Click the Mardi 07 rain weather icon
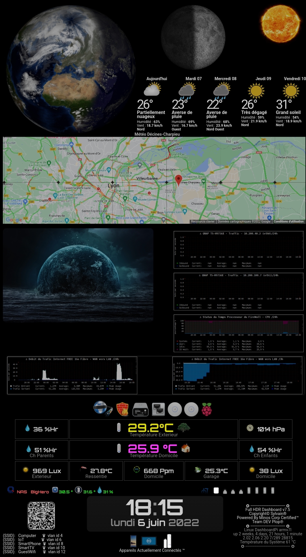 (187, 91)
